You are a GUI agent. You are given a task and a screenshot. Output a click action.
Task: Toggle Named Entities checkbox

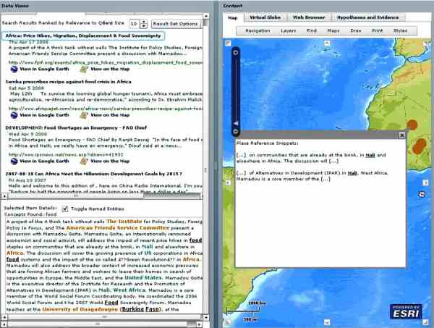coord(65,209)
